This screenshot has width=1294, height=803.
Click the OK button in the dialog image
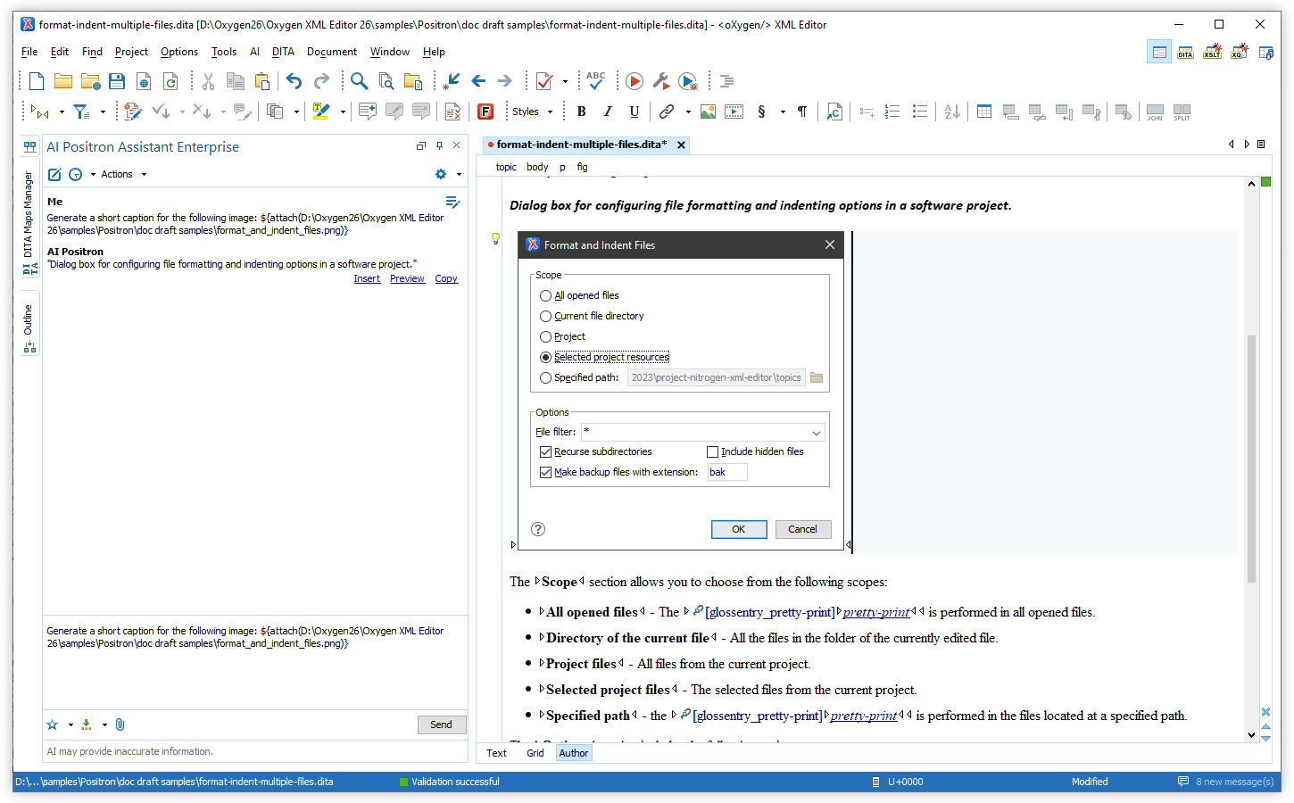tap(739, 529)
